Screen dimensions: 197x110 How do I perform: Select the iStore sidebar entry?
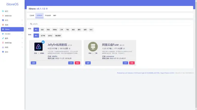(12, 29)
